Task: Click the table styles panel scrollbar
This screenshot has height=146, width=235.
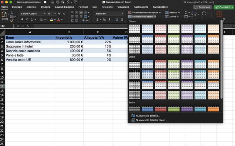Action: 222,59
